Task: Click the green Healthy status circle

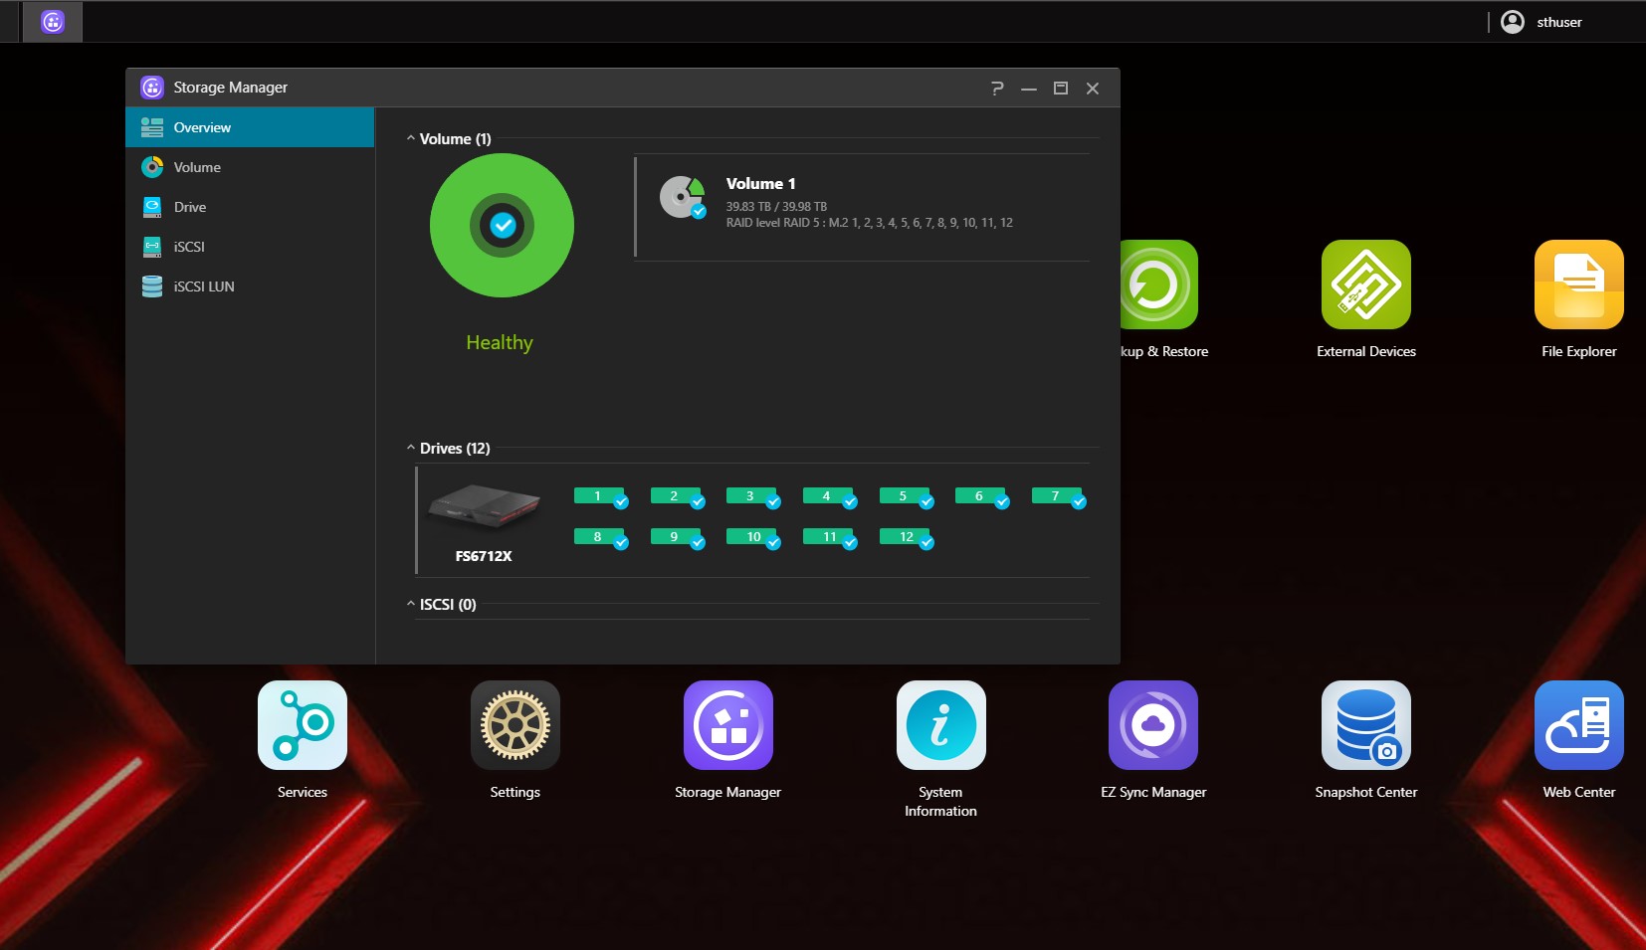Action: click(x=502, y=225)
